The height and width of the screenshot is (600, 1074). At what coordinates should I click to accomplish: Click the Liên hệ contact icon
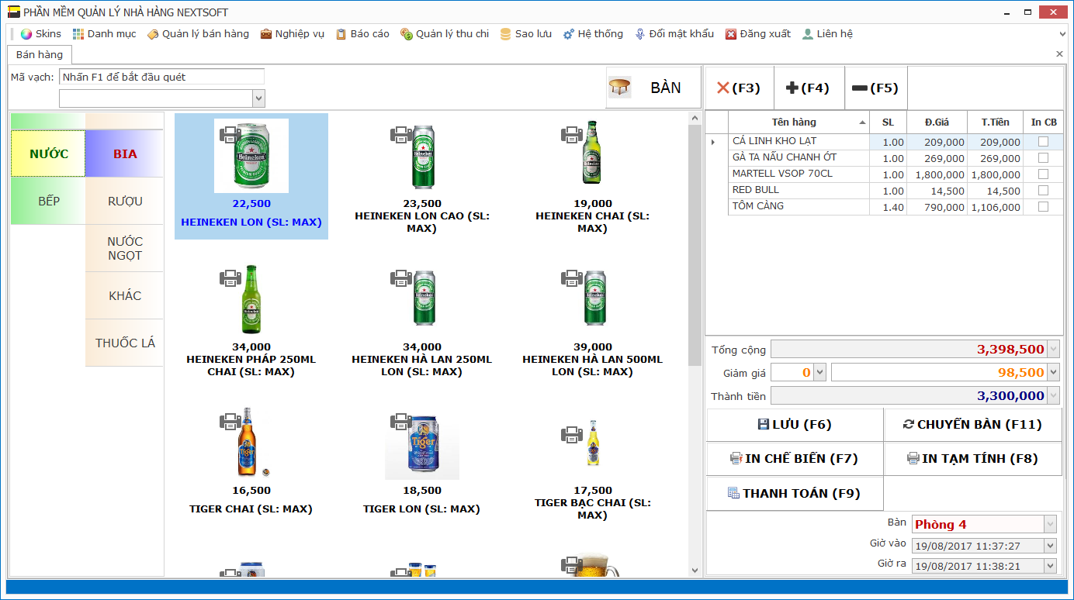pyautogui.click(x=808, y=34)
